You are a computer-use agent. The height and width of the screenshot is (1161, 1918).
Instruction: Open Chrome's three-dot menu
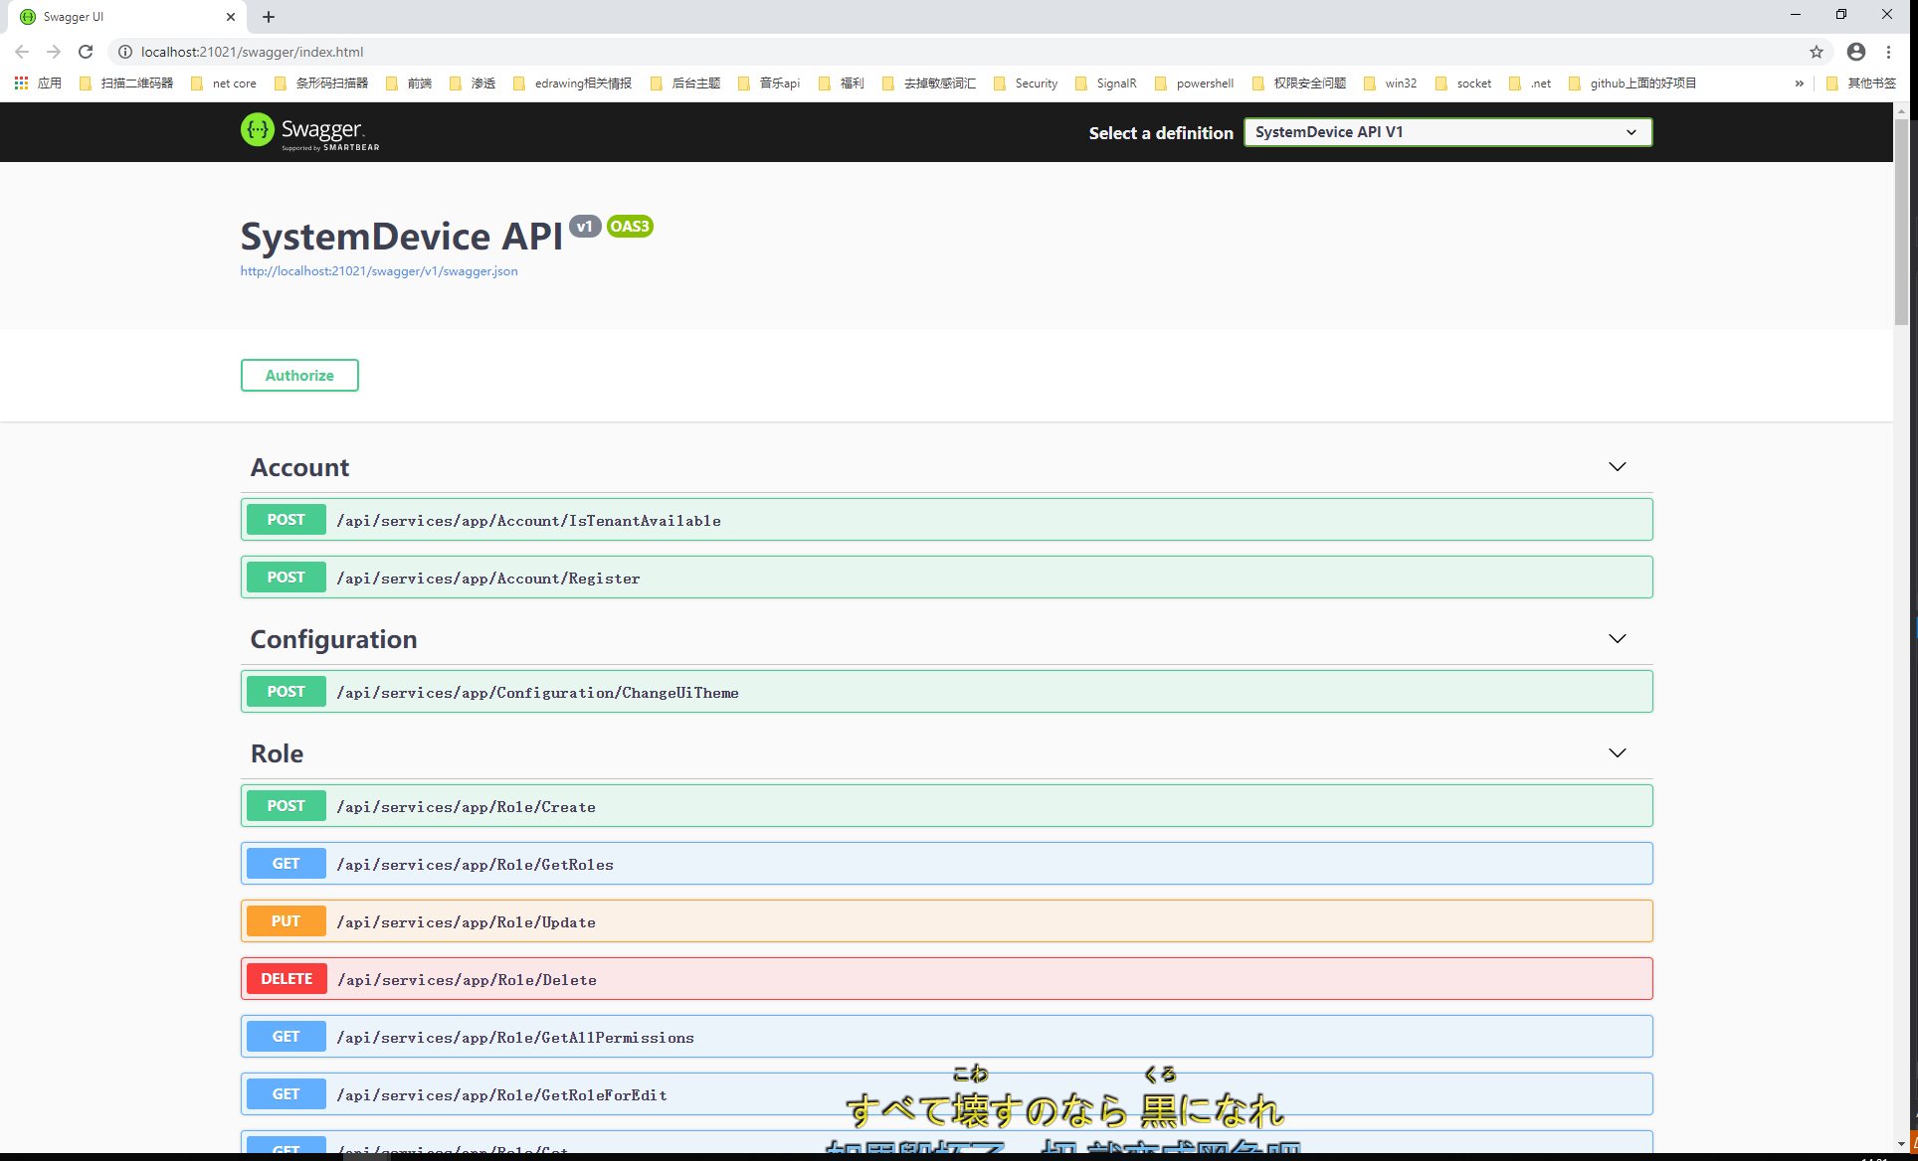(1888, 52)
